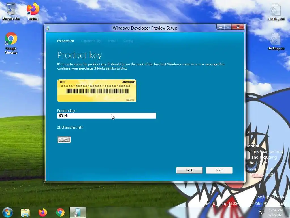Select the Preparation step tab
This screenshot has height=218, width=290.
[x=65, y=41]
